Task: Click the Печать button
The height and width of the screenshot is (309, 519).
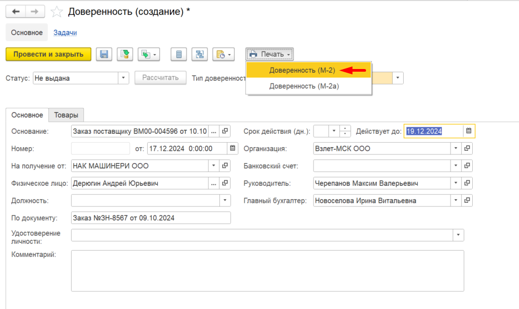Action: (x=269, y=54)
